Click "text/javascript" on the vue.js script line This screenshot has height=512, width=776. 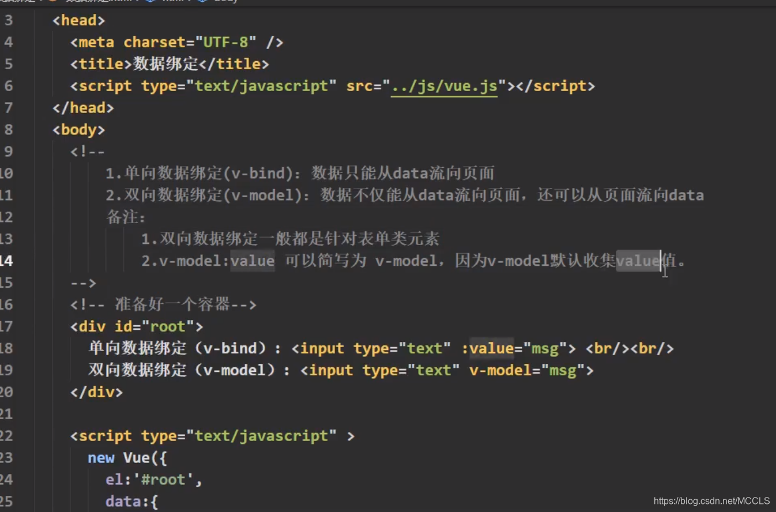(261, 86)
